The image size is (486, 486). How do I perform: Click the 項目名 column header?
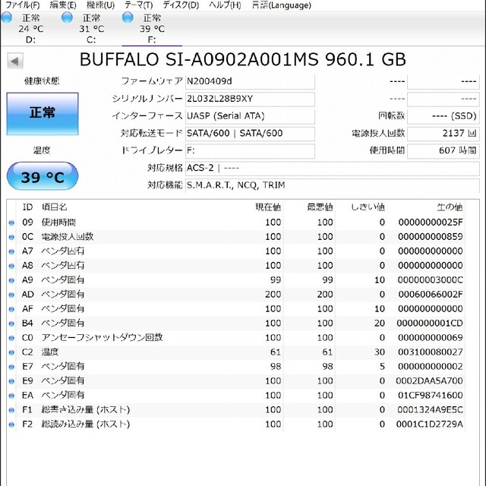(54, 207)
